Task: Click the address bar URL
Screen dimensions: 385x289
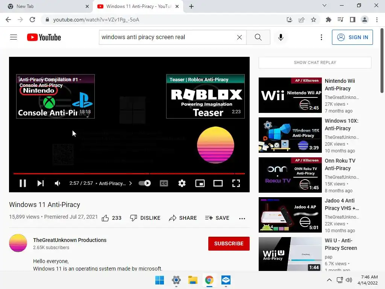Action: pyautogui.click(x=96, y=20)
